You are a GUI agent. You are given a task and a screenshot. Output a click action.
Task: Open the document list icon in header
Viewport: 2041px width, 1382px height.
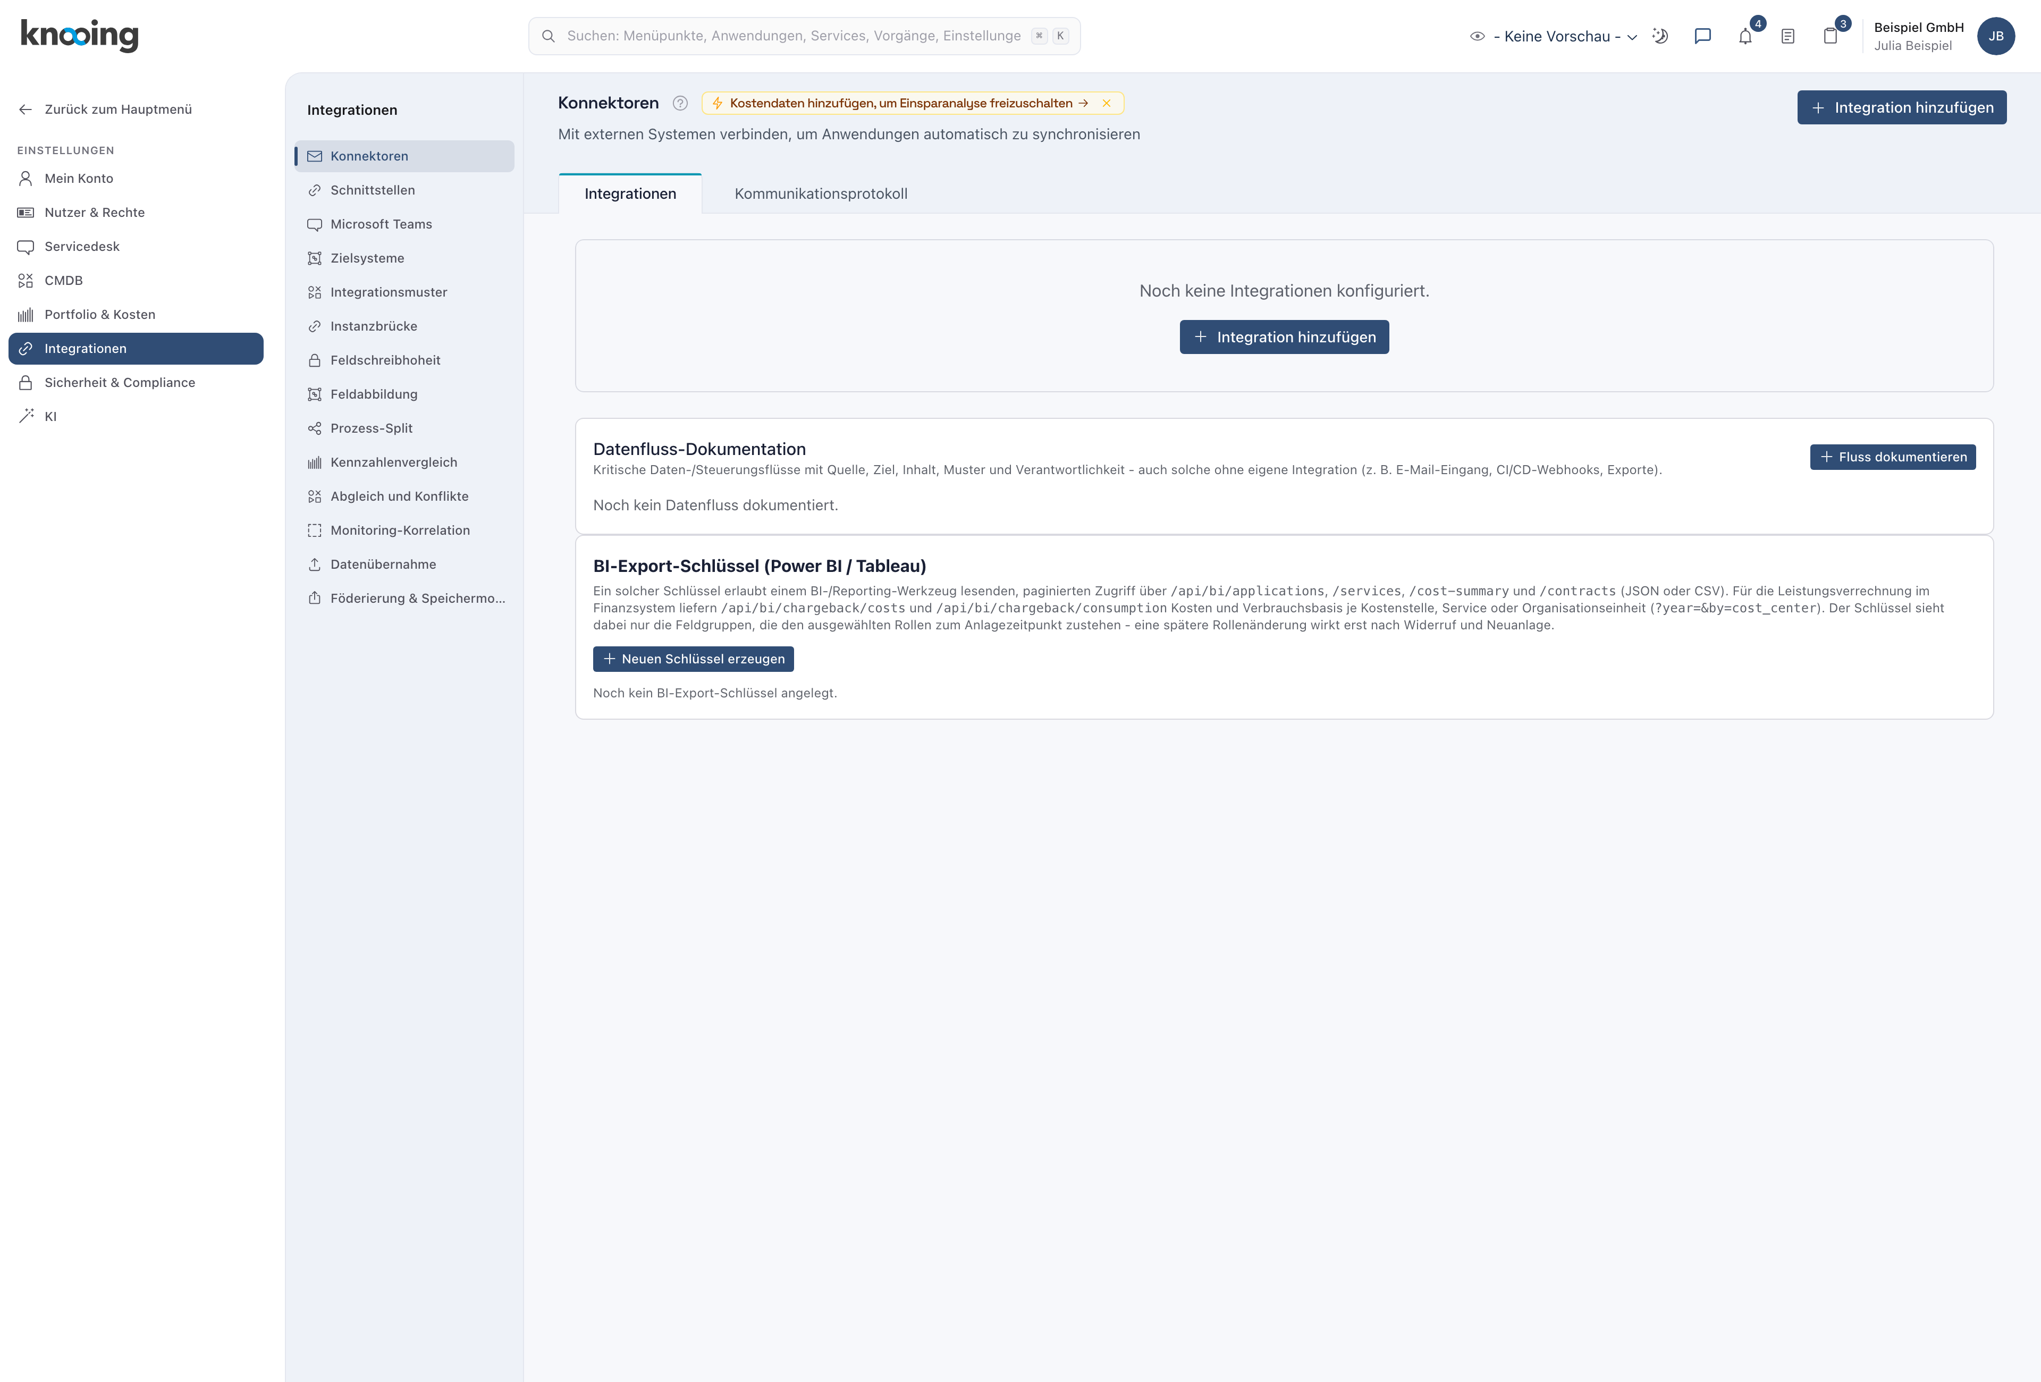click(x=1788, y=36)
